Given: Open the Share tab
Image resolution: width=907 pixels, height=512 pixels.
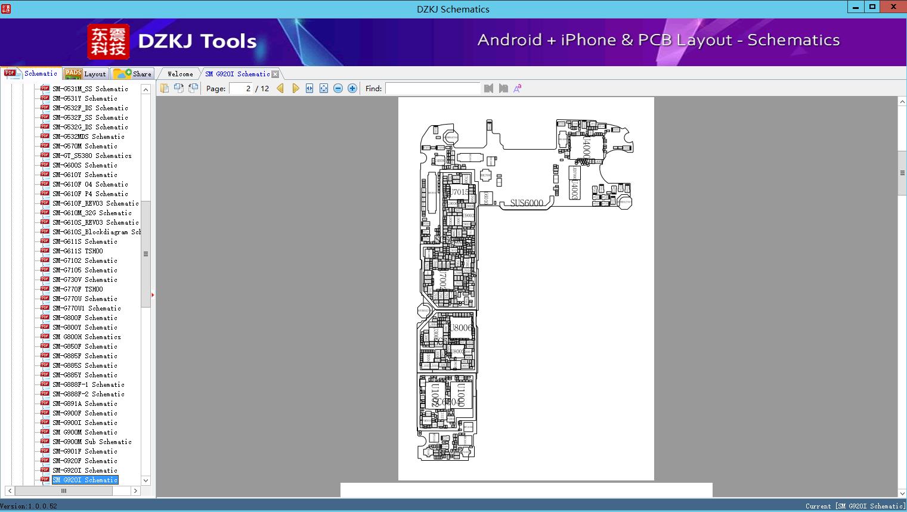Looking at the screenshot, I should coord(133,74).
